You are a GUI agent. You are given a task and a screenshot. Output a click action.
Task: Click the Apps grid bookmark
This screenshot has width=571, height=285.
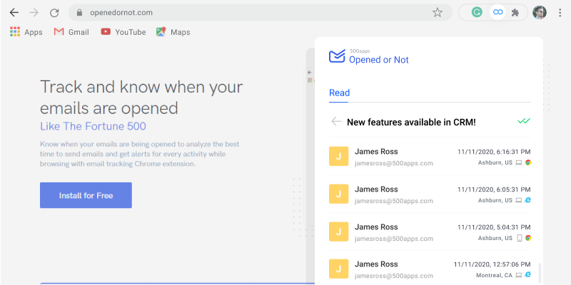(26, 32)
